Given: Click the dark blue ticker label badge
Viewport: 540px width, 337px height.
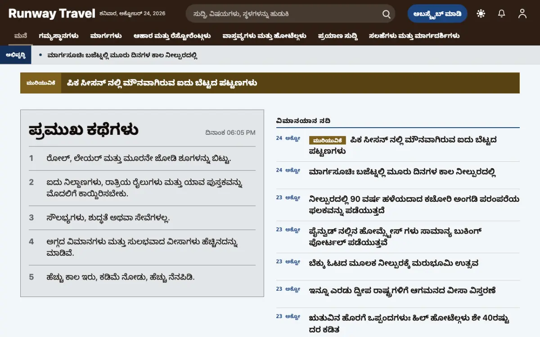Looking at the screenshot, I should coord(16,55).
